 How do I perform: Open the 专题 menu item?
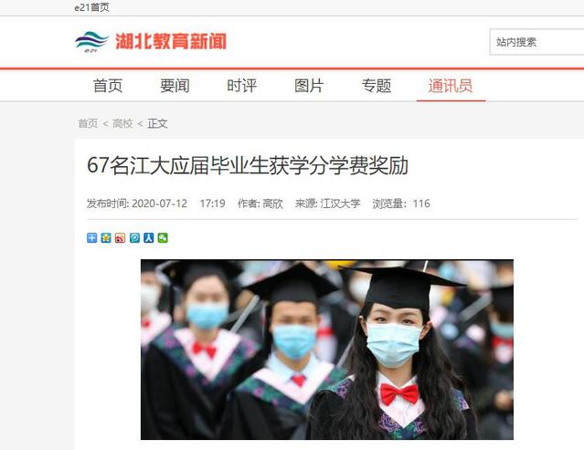(377, 86)
